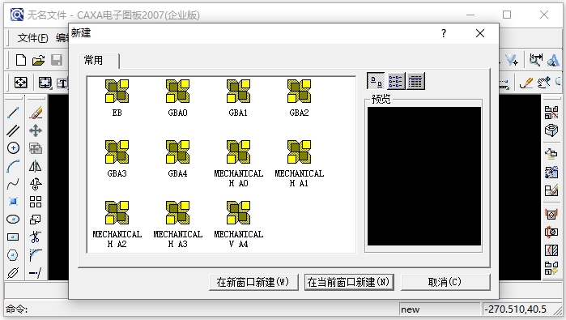Screen dimensions: 566x320
Task: Select the Rotate tool
Action: (36, 184)
